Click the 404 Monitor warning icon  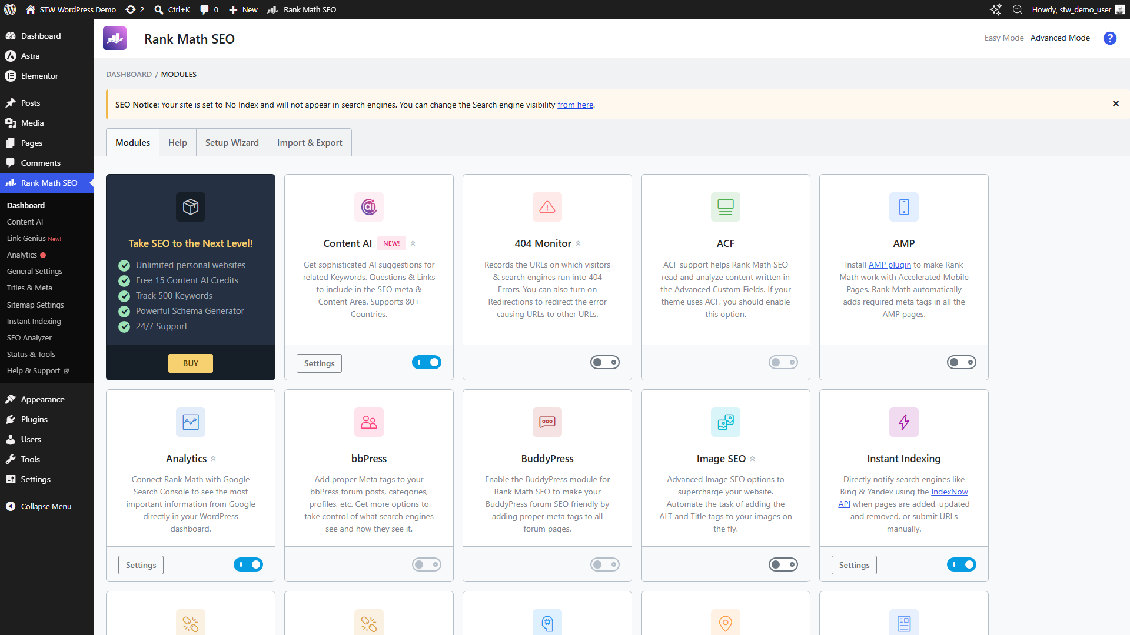click(x=547, y=207)
